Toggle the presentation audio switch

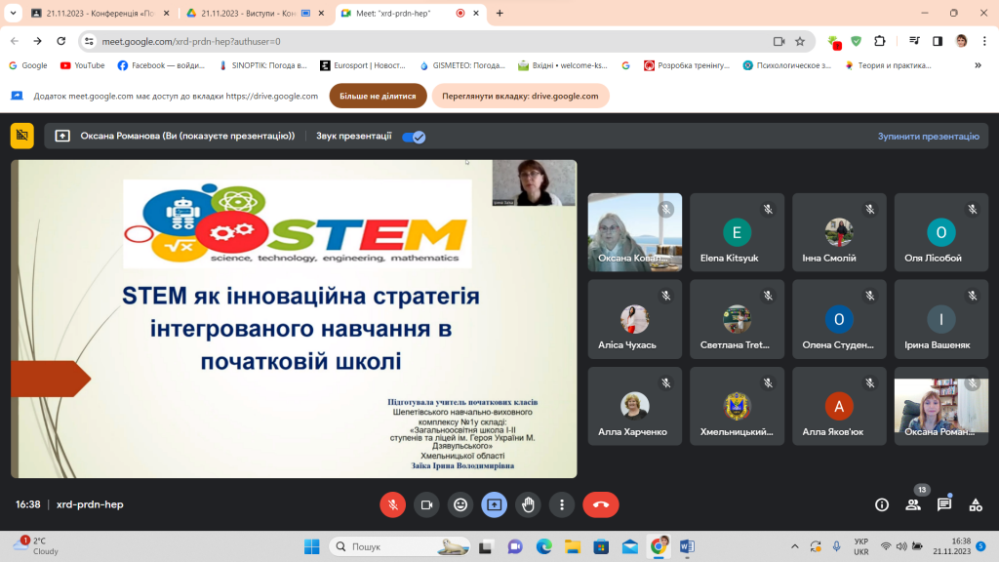coord(414,137)
